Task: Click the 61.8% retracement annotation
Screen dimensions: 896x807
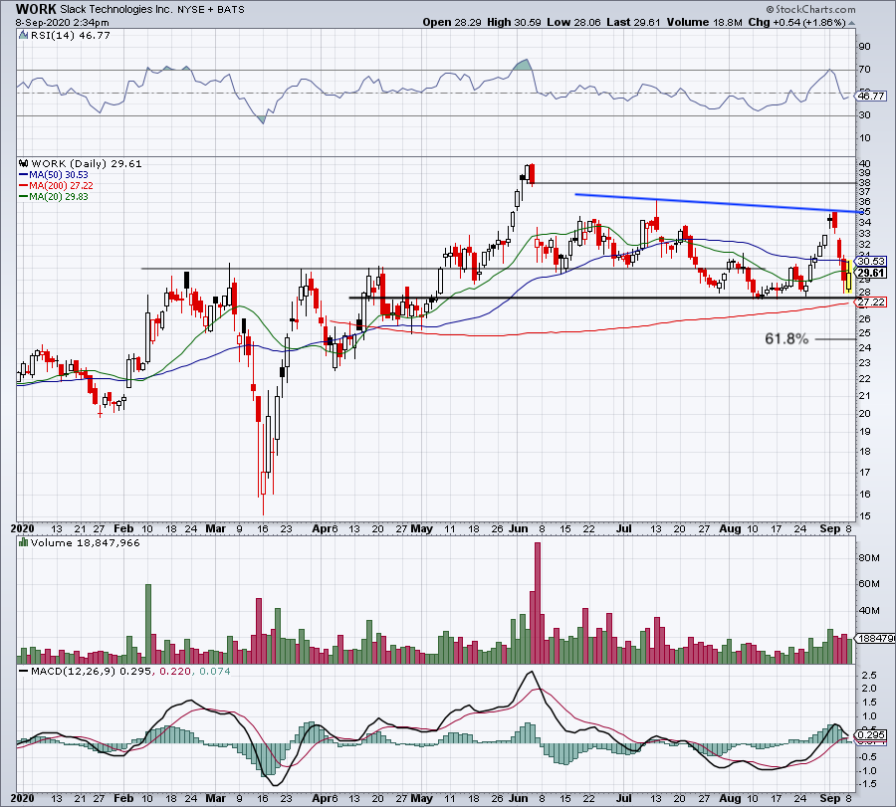Action: pos(786,339)
